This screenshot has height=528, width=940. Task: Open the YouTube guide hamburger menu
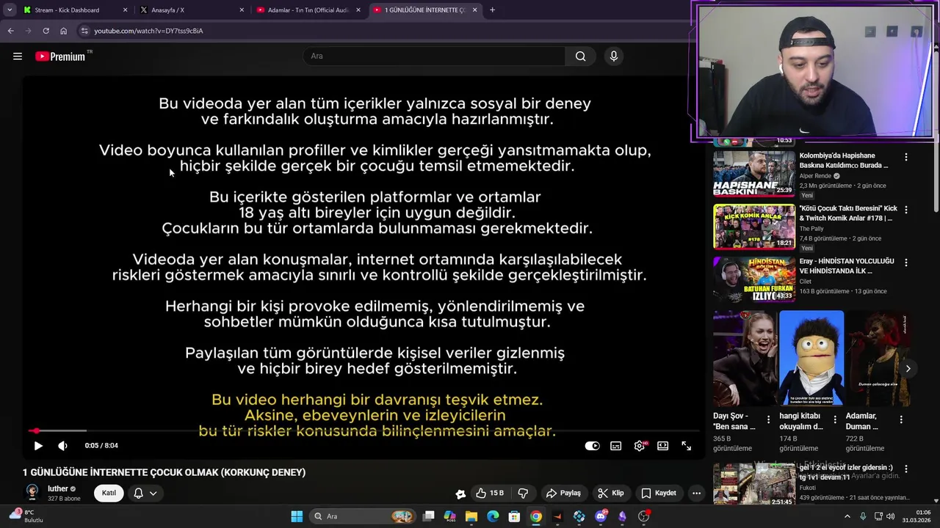(18, 56)
